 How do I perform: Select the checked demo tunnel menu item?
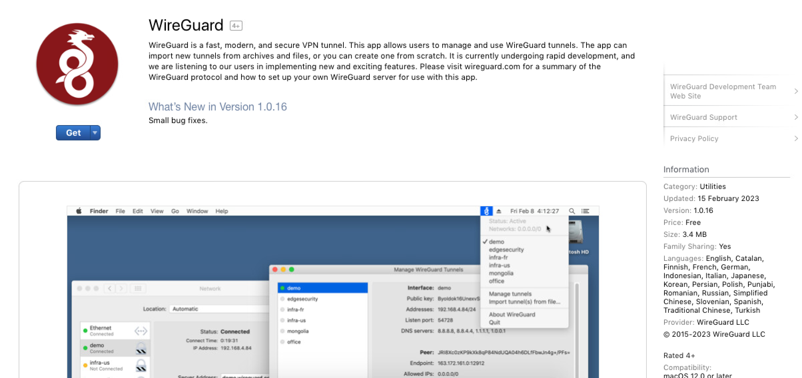[496, 242]
